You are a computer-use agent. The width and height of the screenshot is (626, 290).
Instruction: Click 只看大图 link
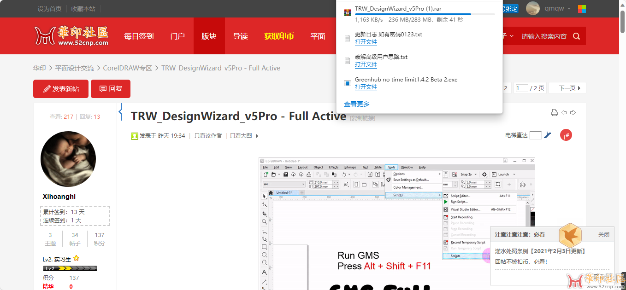(x=241, y=136)
